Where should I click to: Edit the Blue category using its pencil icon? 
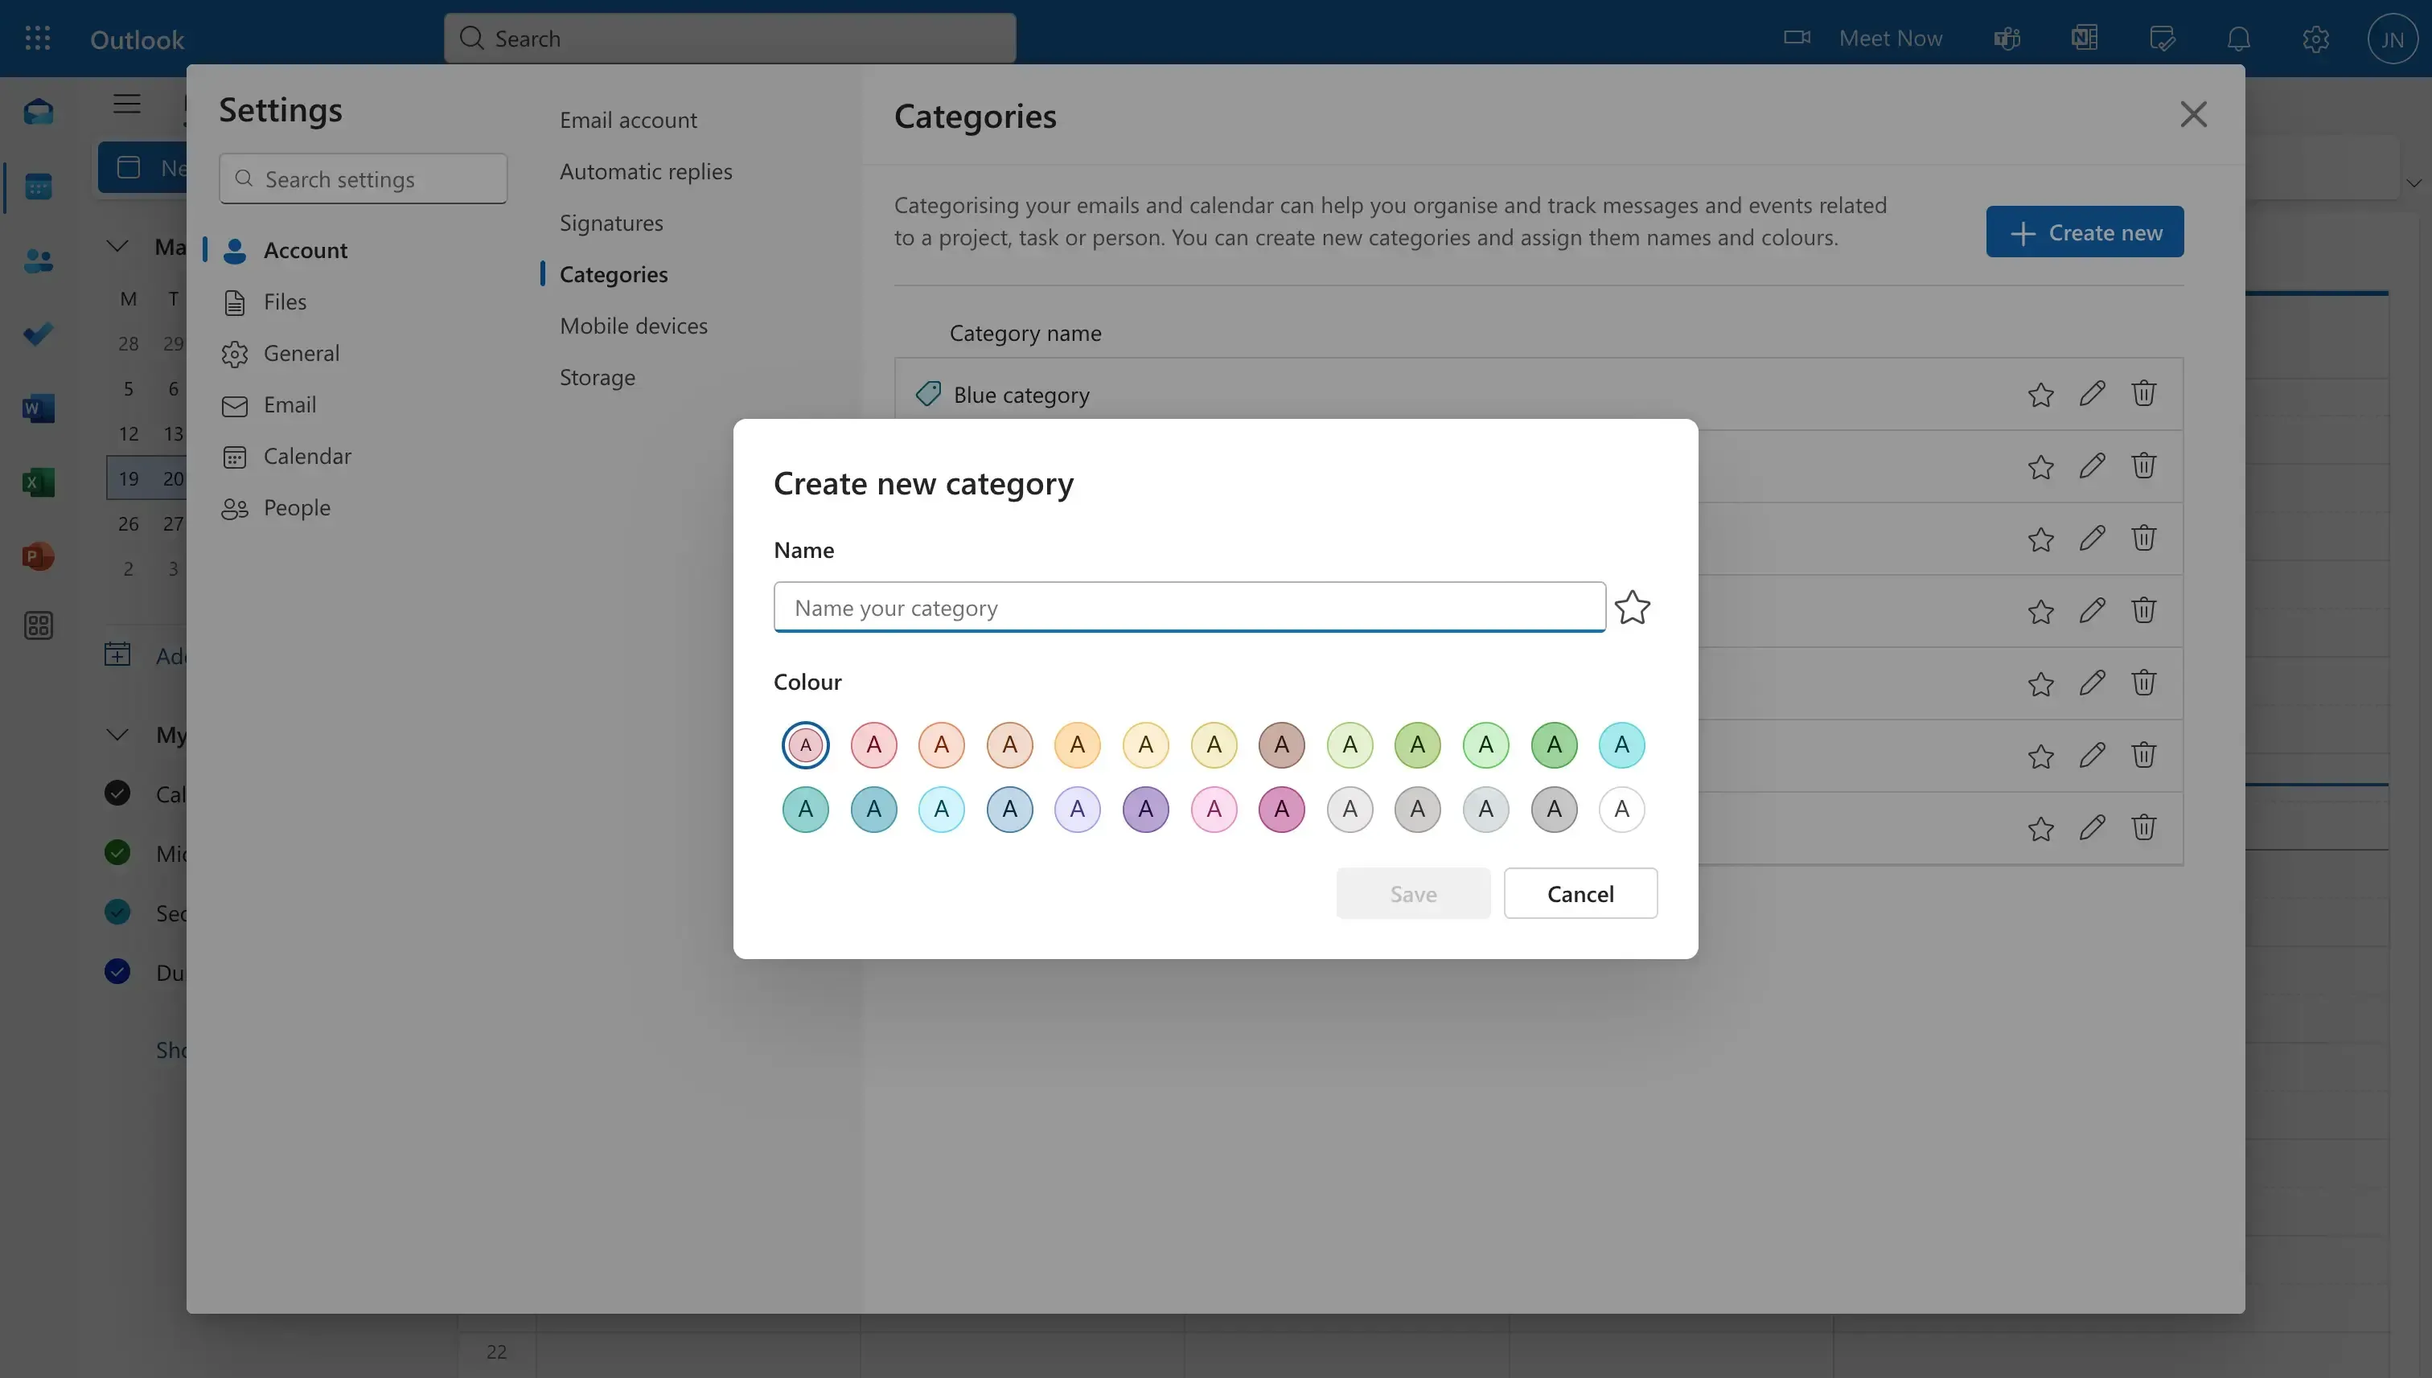(2092, 394)
